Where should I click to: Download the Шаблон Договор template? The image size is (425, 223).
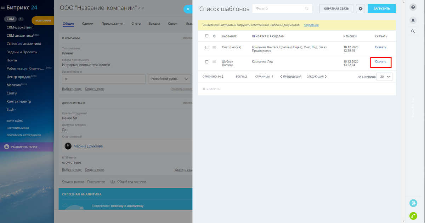380,62
